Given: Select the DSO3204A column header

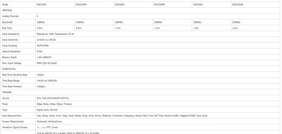Looking at the screenshot, I should pyautogui.click(x=172, y=5).
